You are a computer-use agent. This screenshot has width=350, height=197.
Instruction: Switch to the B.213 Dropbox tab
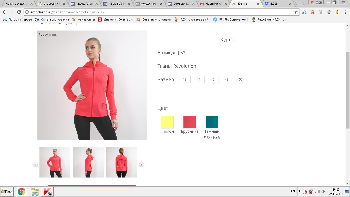(278, 4)
